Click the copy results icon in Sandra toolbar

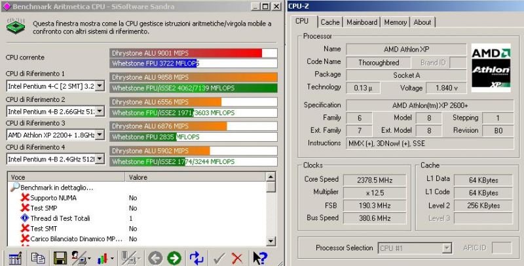(38, 258)
